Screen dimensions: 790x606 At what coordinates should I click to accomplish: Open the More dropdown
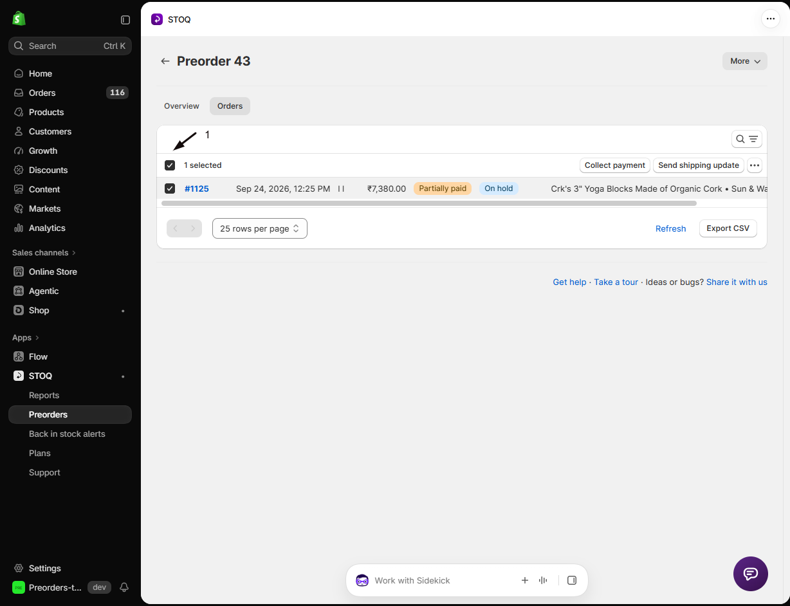pos(745,61)
